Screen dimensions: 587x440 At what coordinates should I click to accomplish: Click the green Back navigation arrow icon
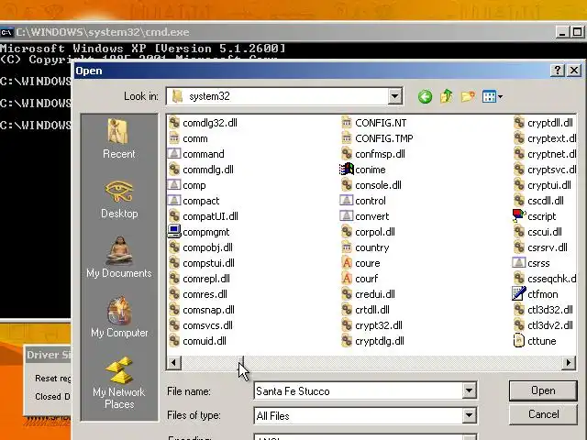point(425,97)
